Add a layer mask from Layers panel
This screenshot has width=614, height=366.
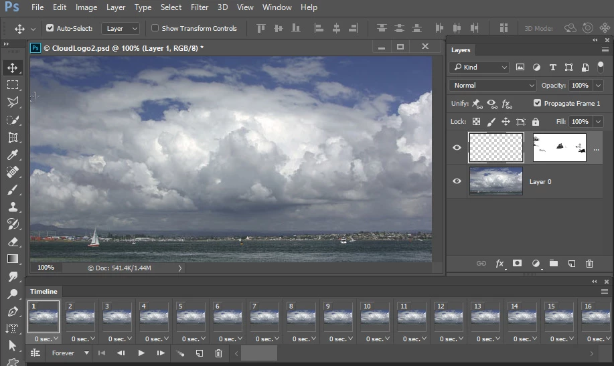[517, 264]
